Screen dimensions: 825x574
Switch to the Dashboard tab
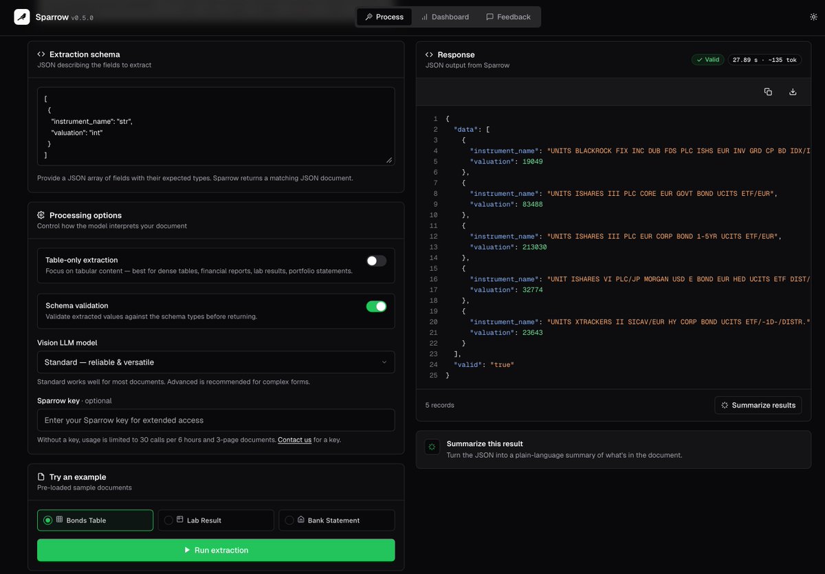tap(445, 17)
